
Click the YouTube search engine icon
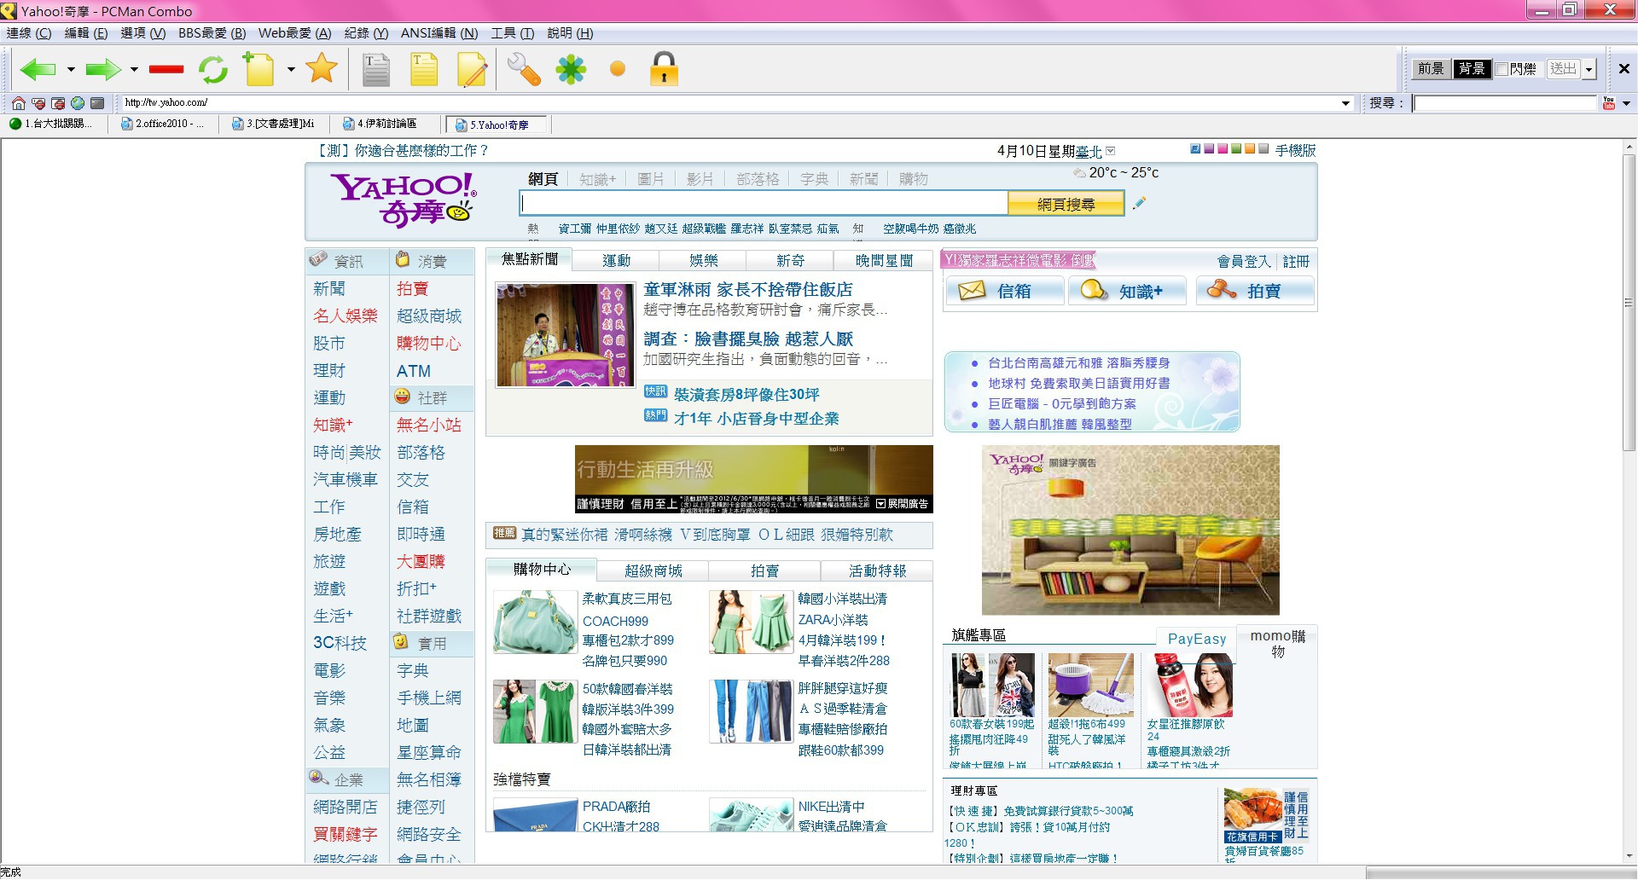[x=1609, y=103]
